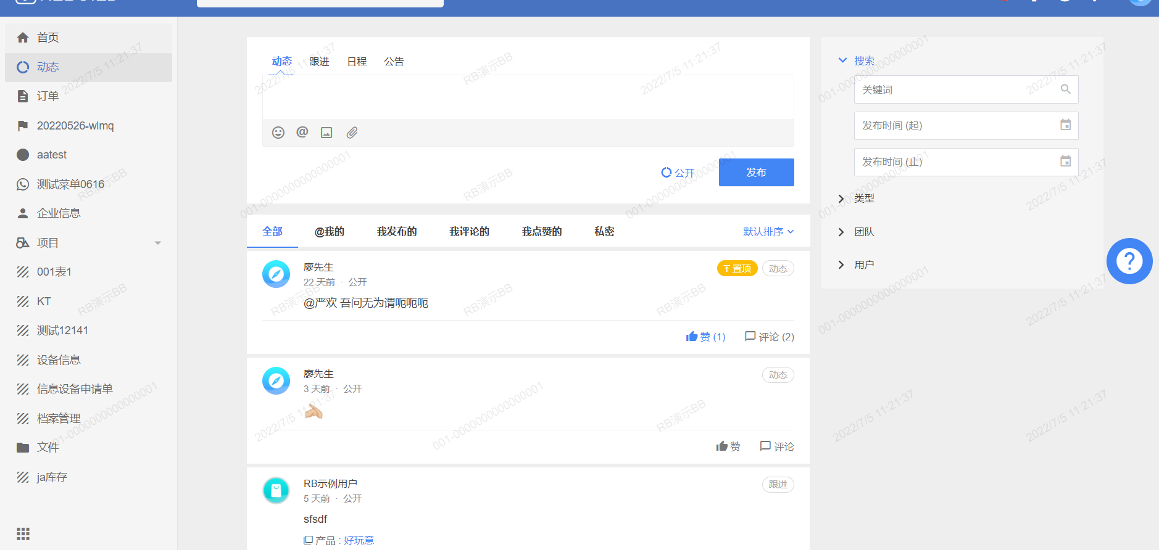
Task: Open calendar icon for 发布时间 (起)
Action: [1065, 125]
